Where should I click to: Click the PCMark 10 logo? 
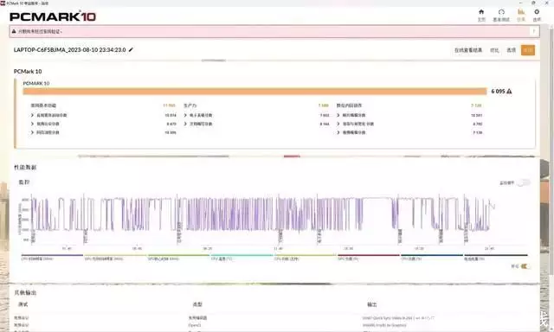click(x=53, y=16)
